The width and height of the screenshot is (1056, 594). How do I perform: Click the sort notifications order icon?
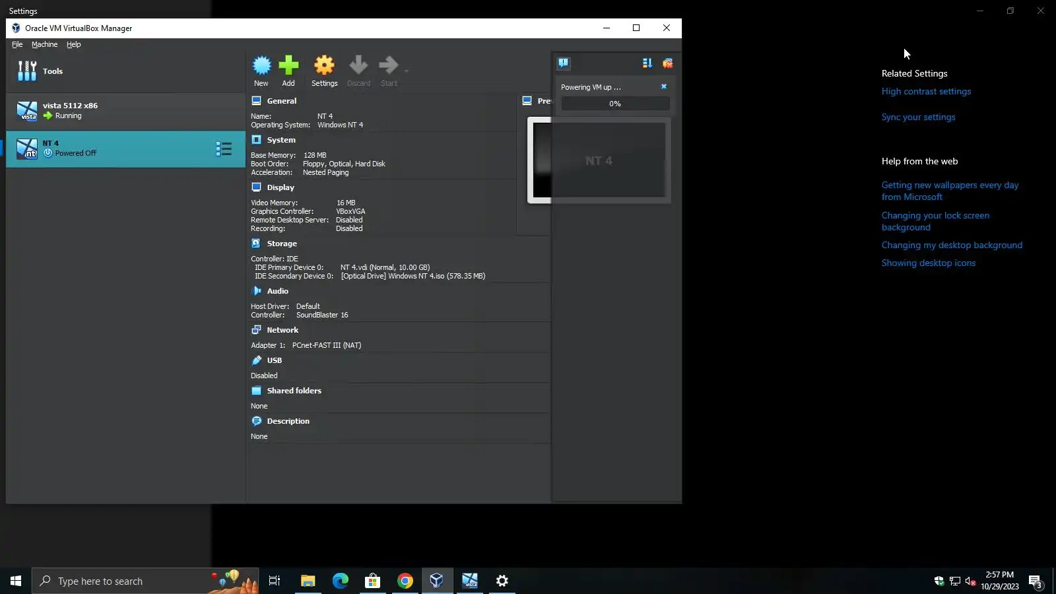click(647, 63)
